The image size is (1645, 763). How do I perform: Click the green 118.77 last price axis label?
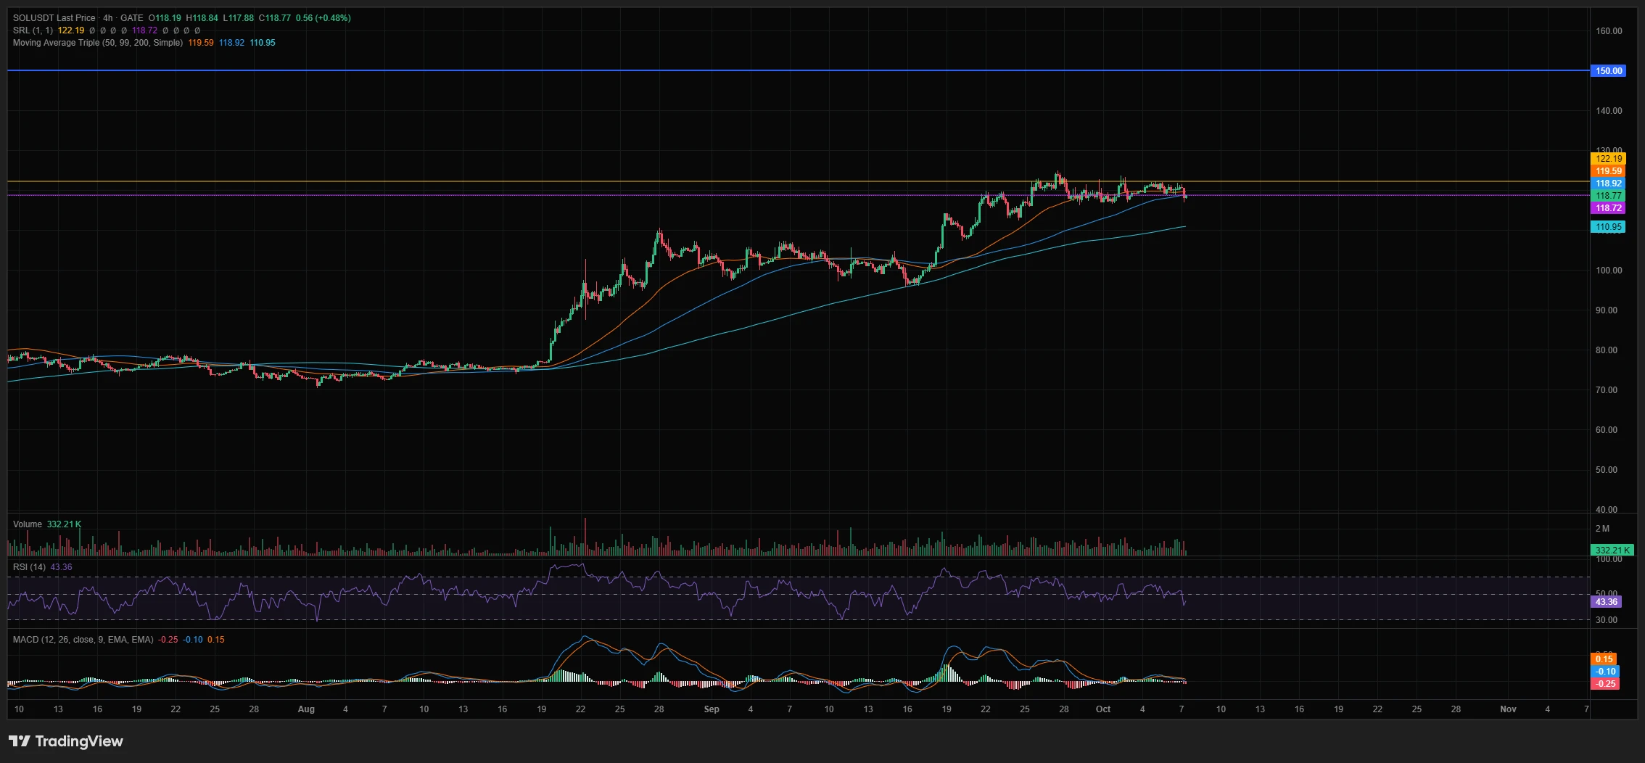point(1609,196)
